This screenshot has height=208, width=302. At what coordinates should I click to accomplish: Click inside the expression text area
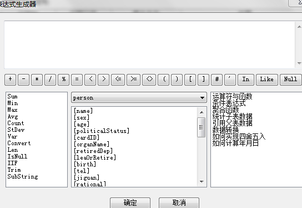tap(150, 44)
